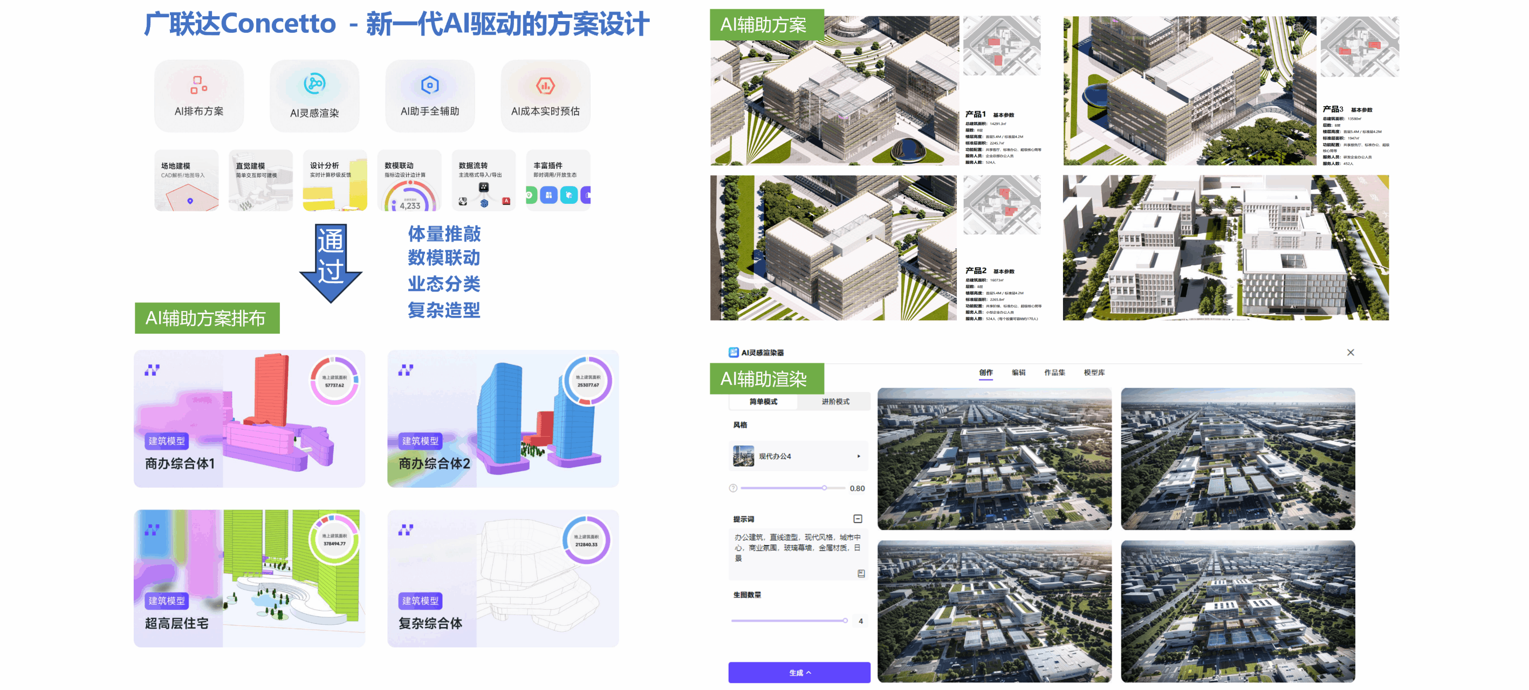1529x690 pixels.
Task: Open the 设计分析 feature card
Action: tap(335, 181)
